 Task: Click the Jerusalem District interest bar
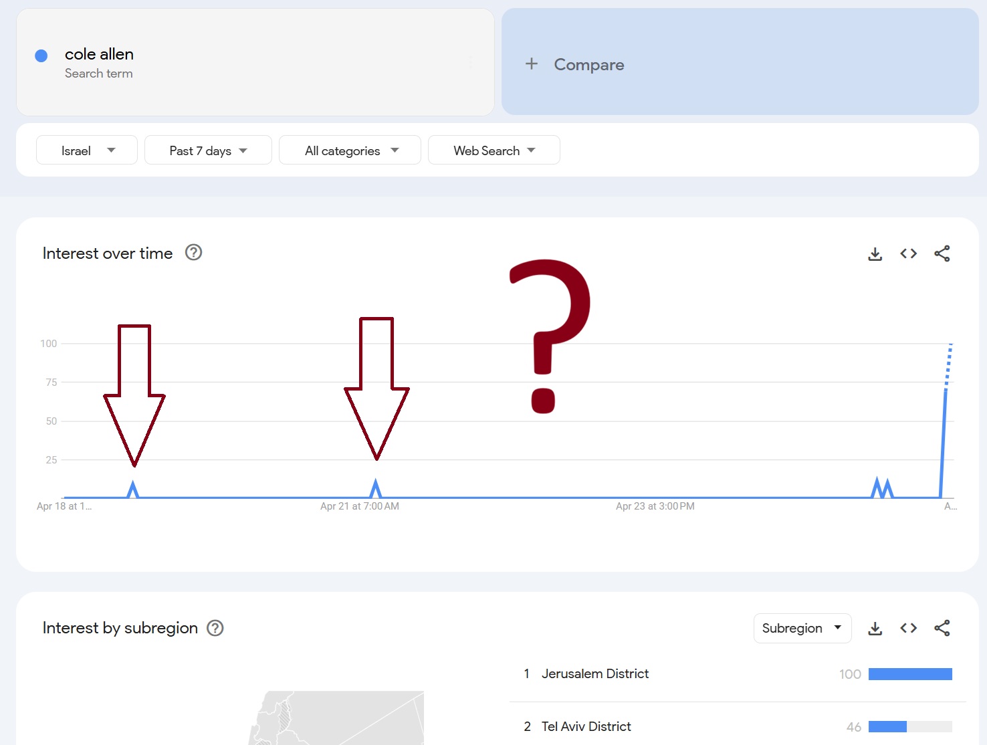910,674
